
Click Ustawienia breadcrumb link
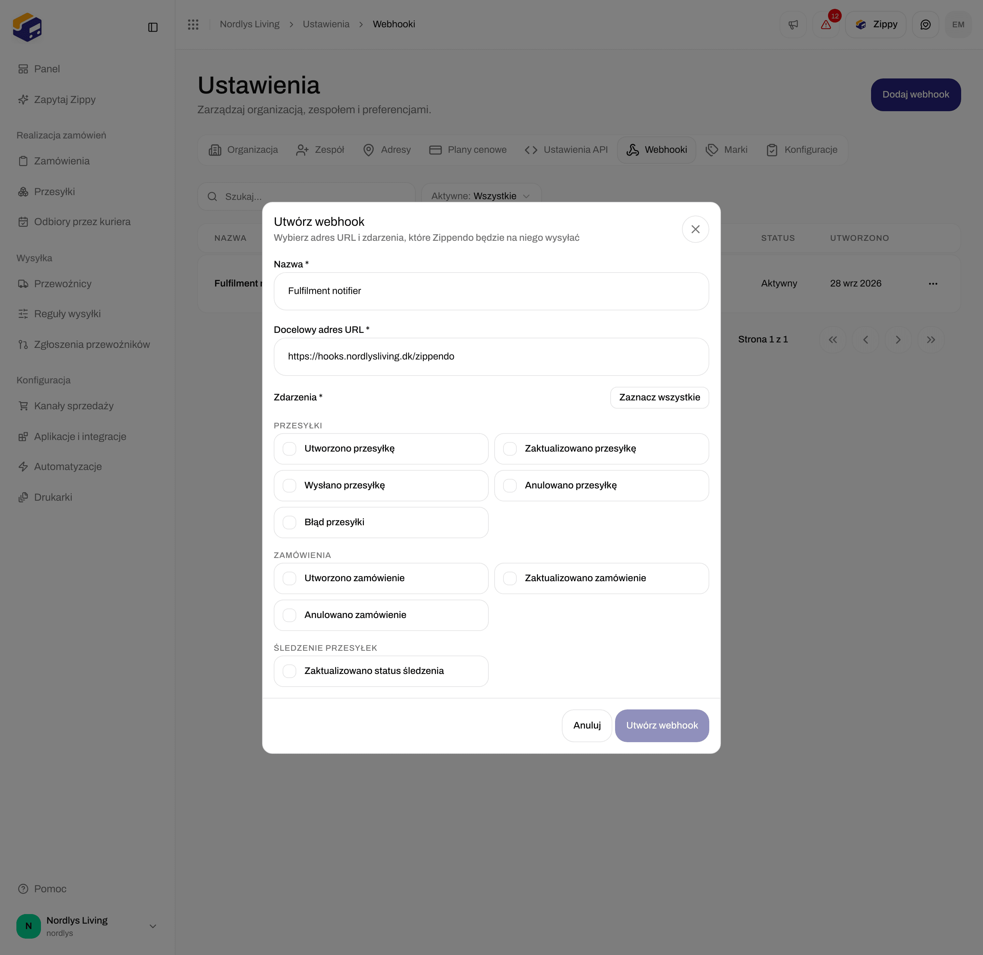[x=326, y=24]
